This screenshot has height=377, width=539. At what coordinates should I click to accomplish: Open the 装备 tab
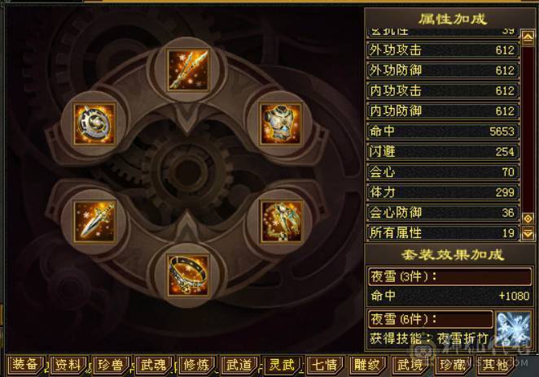[x=25, y=364]
